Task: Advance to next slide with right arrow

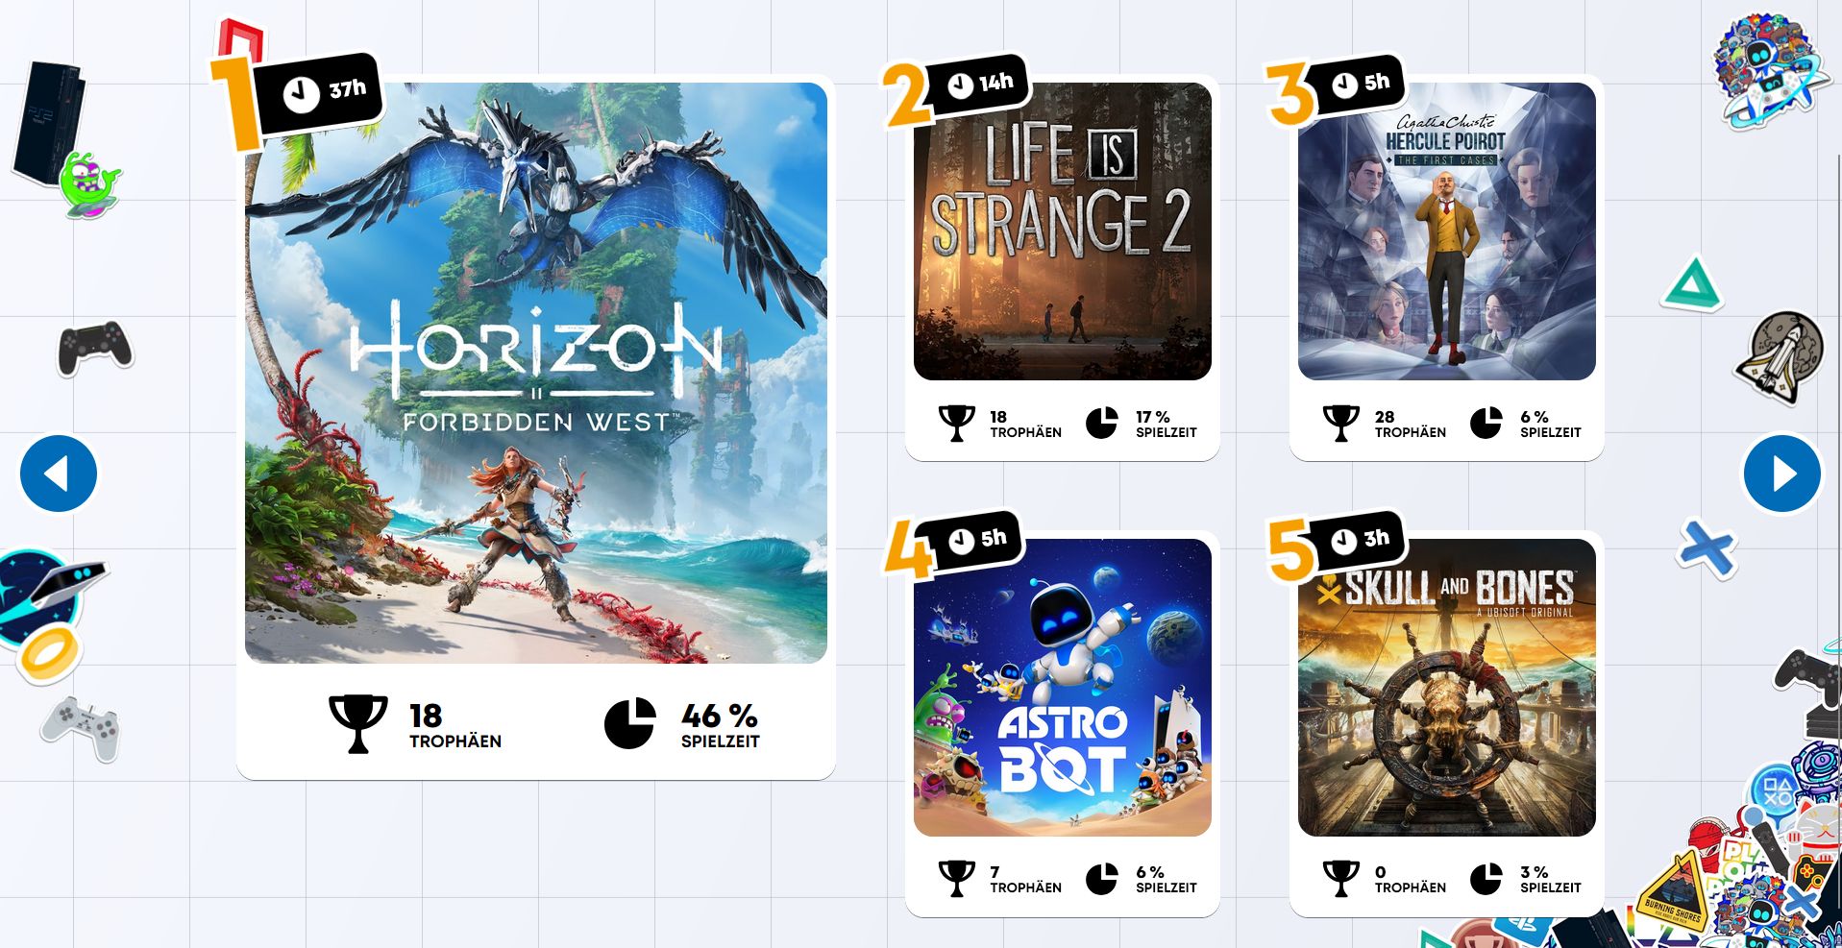Action: (1782, 474)
